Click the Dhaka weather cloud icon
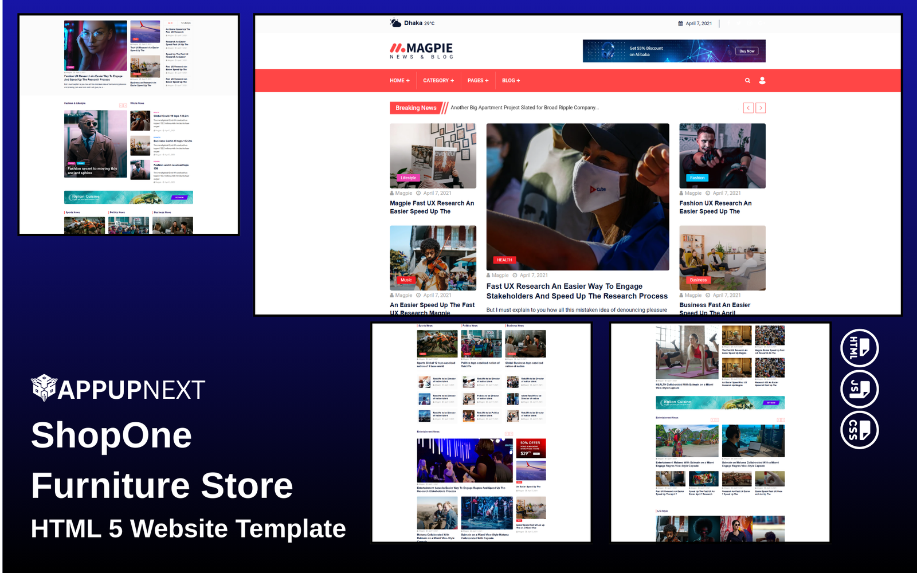The width and height of the screenshot is (917, 573). click(395, 23)
